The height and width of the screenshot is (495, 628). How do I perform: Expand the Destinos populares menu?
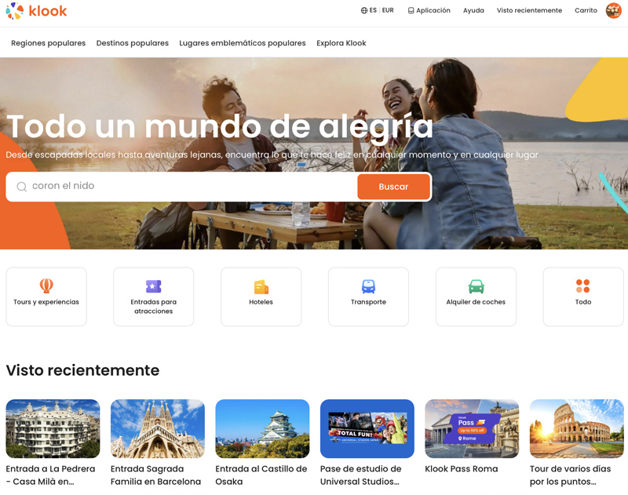[132, 43]
